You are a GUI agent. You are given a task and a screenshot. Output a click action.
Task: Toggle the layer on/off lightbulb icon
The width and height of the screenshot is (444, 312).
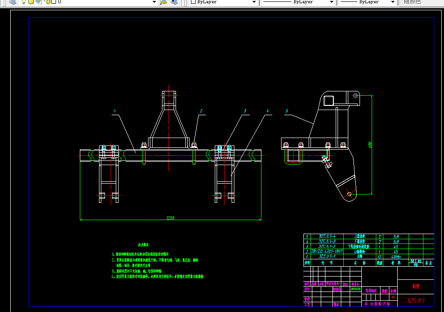click(x=24, y=2)
